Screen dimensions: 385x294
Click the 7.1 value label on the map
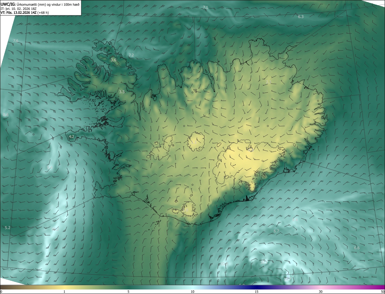coord(205,7)
